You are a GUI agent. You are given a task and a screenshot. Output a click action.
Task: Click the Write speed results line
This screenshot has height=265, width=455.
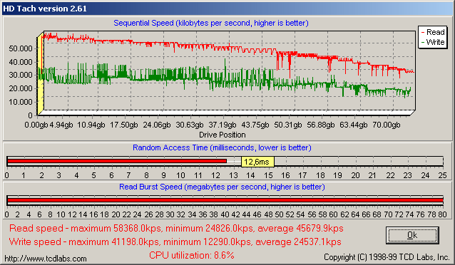(175, 241)
